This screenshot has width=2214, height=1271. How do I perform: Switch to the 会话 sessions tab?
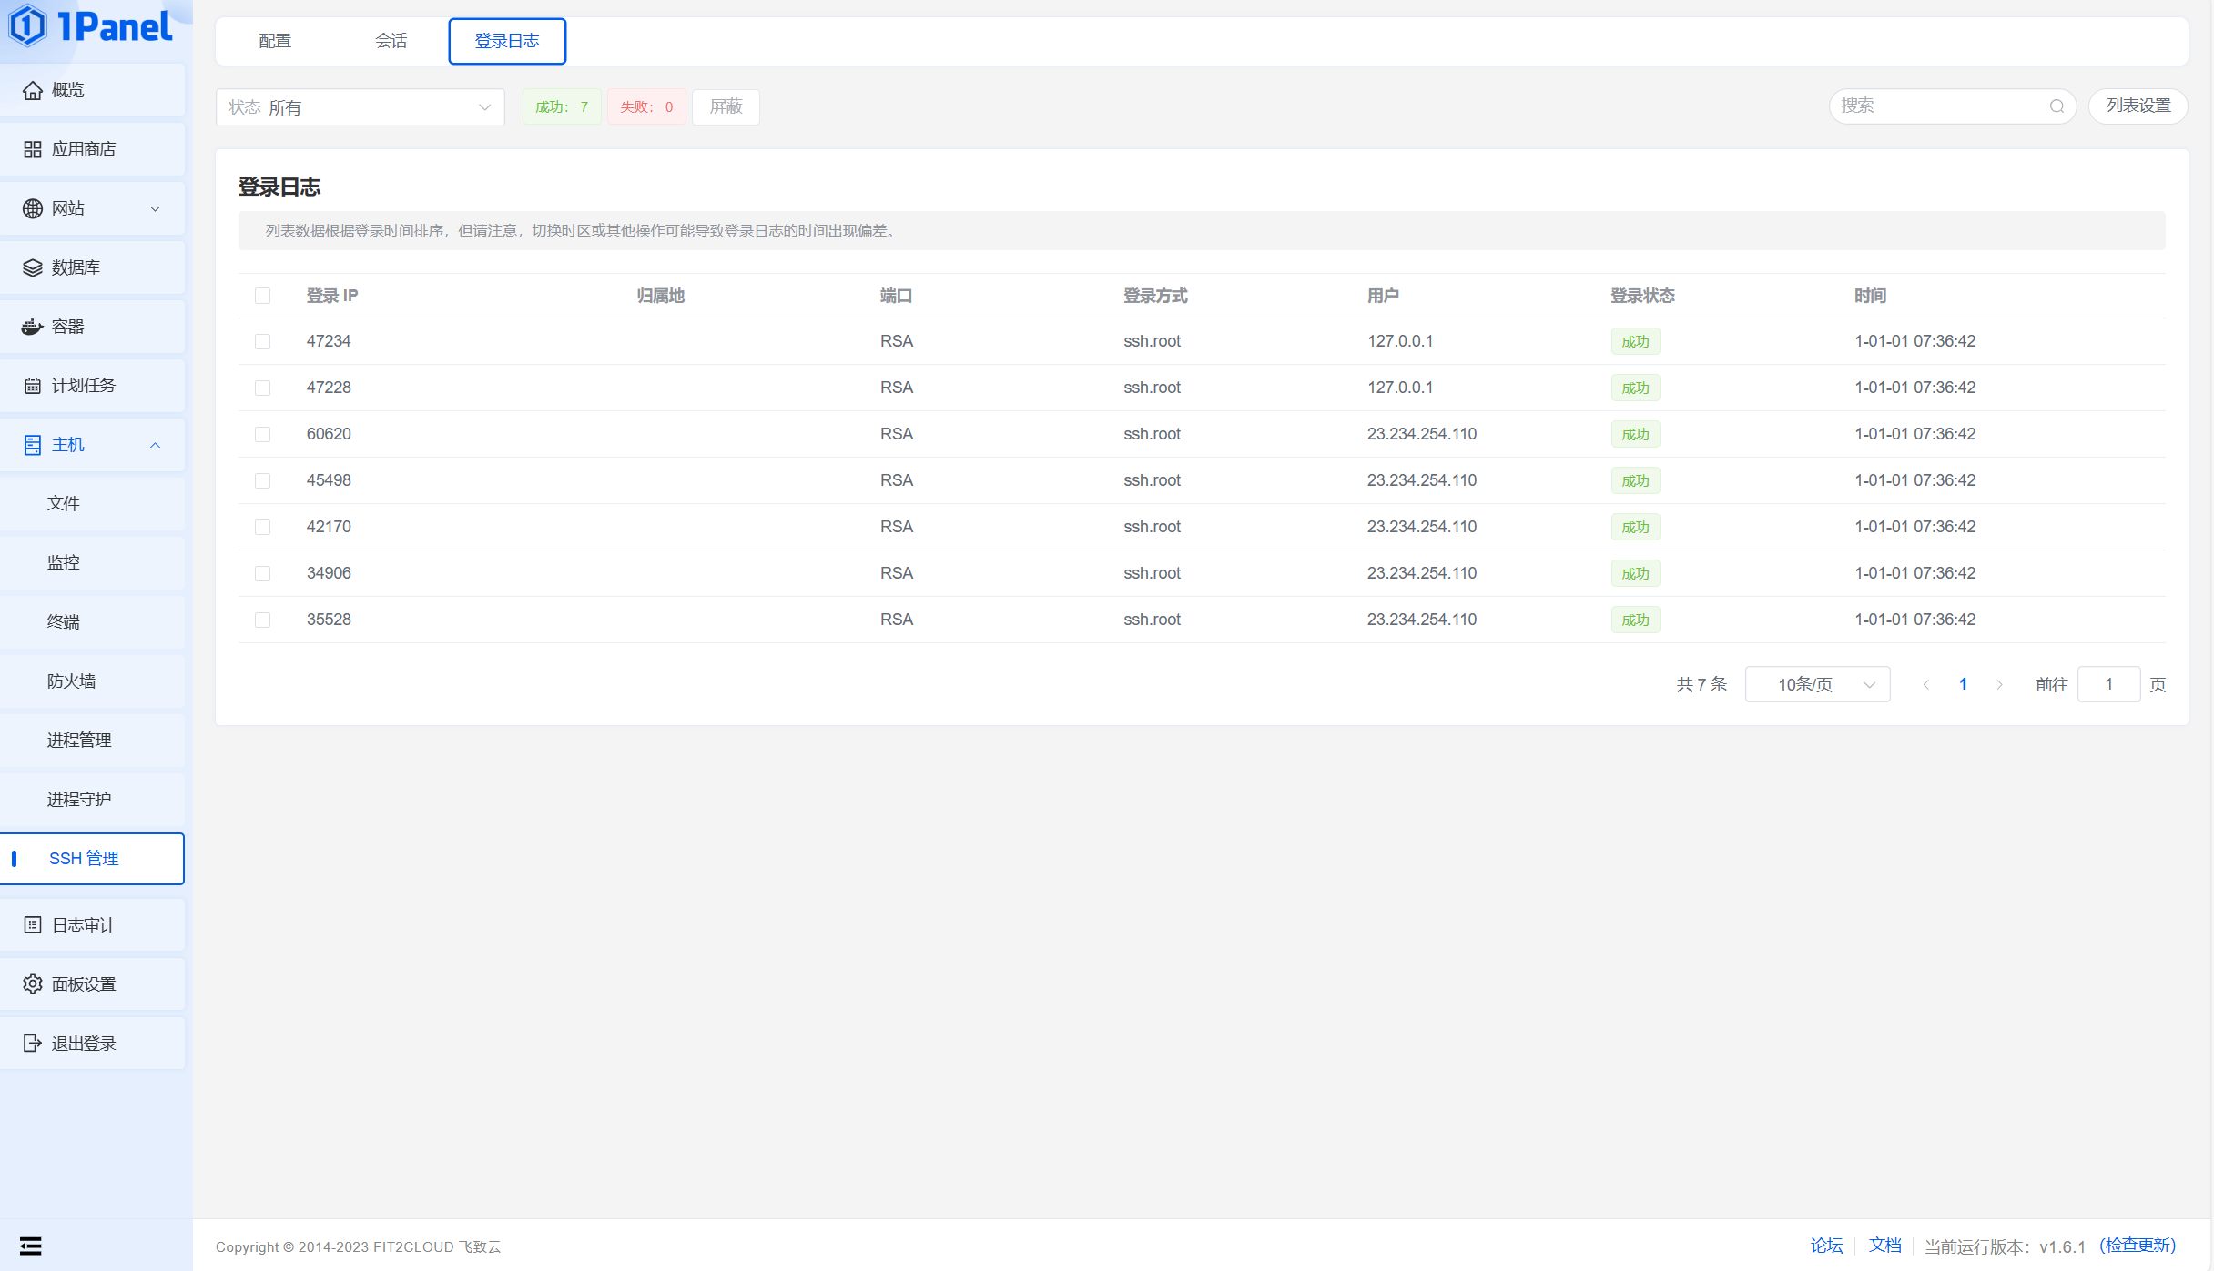click(391, 41)
